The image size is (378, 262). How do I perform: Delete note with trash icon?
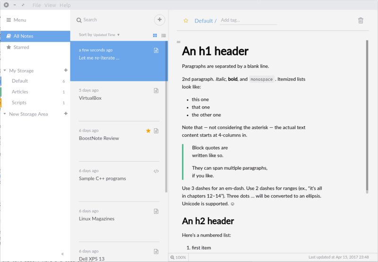pyautogui.click(x=361, y=20)
